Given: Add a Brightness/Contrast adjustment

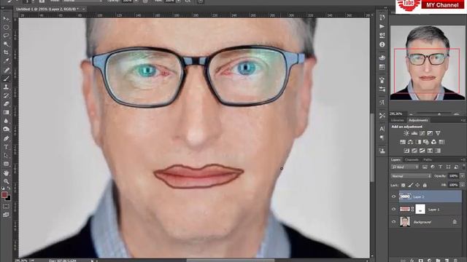Looking at the screenshot, I should 406,133.
